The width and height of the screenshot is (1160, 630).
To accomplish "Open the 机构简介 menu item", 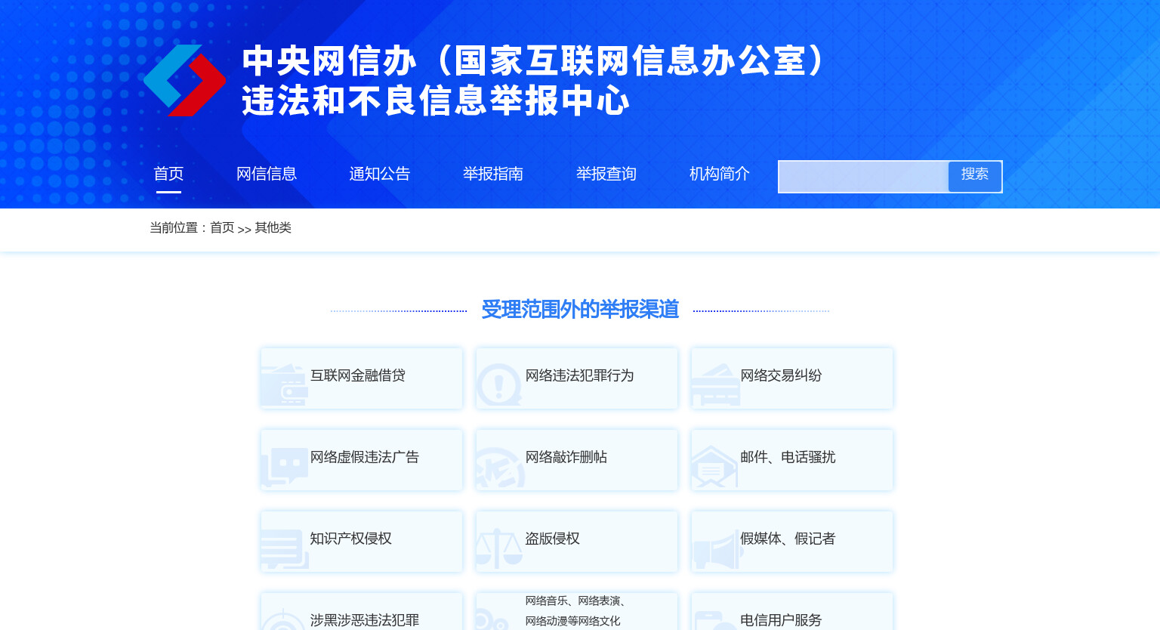I will (x=720, y=174).
